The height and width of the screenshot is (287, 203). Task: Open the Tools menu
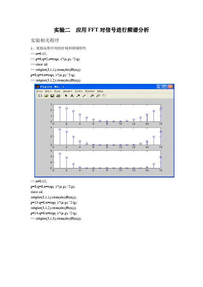tap(79, 91)
